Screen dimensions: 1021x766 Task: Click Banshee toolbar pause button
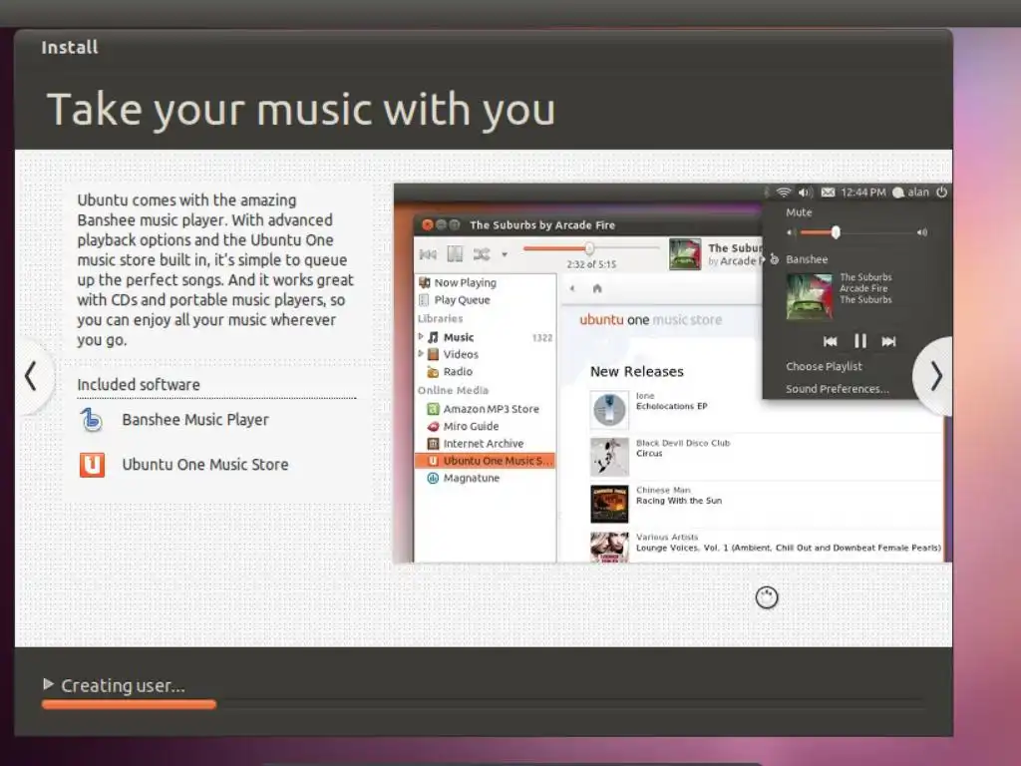click(455, 254)
